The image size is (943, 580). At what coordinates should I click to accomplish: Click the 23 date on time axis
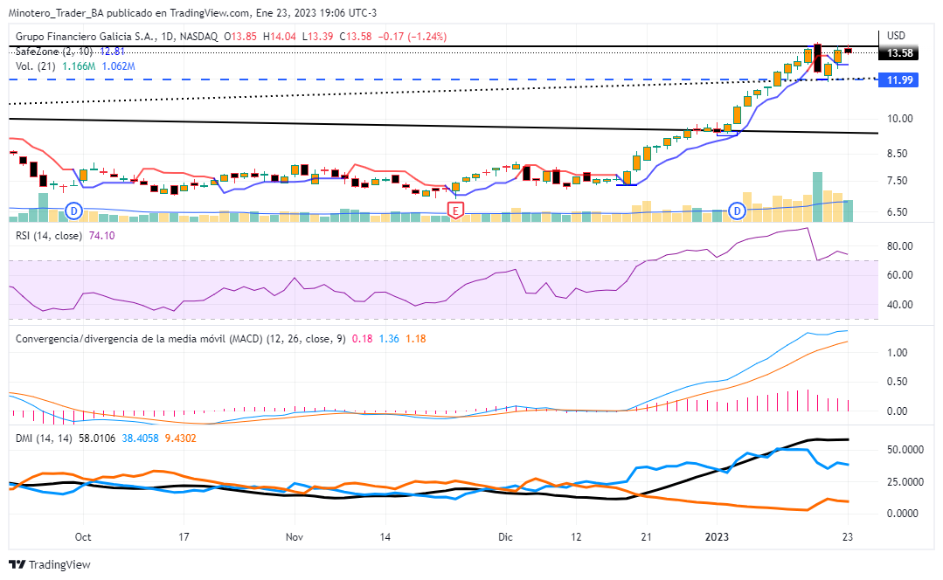pyautogui.click(x=848, y=536)
